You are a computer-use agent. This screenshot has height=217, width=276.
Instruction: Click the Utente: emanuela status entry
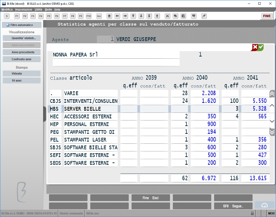click(71, 213)
